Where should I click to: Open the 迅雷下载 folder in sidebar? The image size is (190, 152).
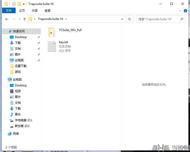point(21,66)
